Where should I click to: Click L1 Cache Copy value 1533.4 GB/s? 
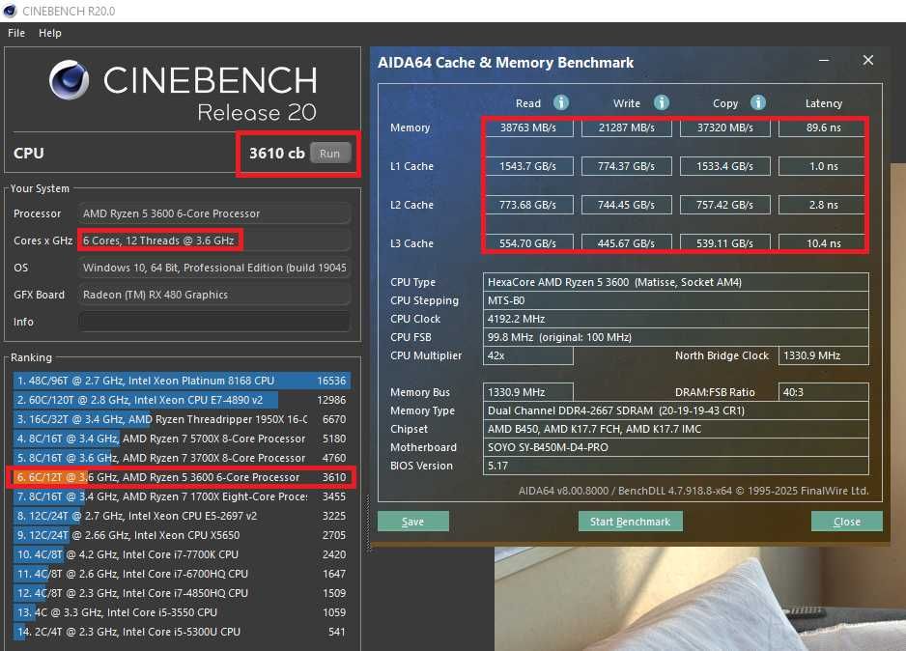[725, 166]
